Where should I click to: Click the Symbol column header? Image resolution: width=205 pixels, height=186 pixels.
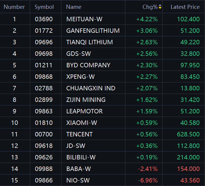point(44,7)
